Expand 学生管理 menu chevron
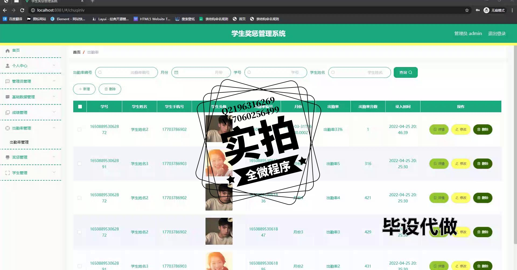The image size is (517, 270). 54,172
